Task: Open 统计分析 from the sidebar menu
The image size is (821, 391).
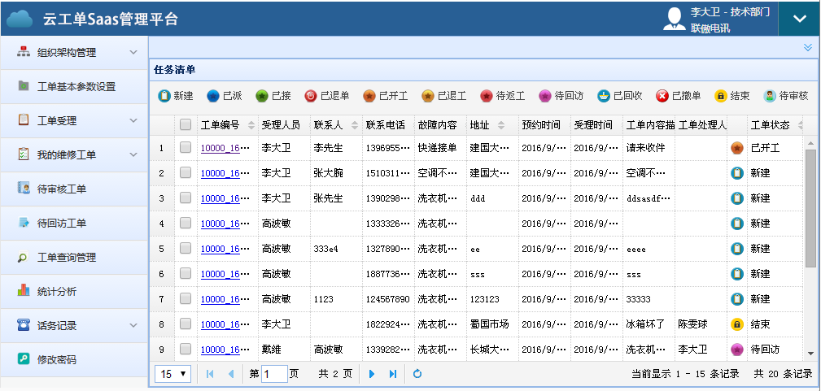Action: tap(57, 291)
